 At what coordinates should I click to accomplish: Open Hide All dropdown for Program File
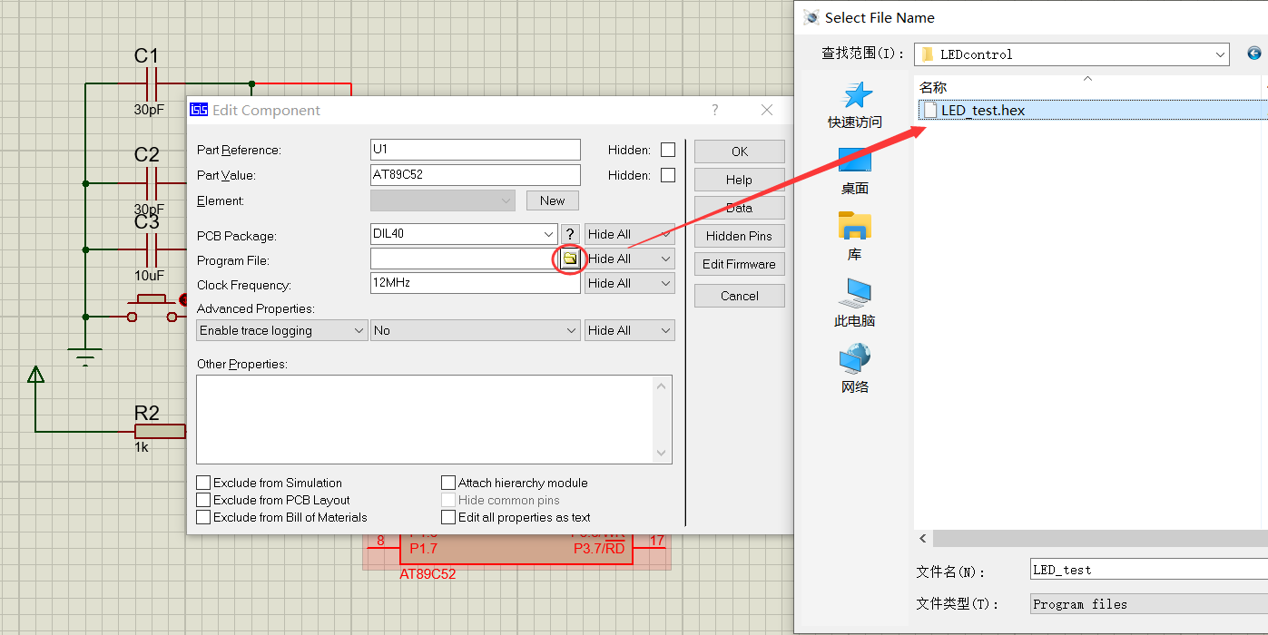point(630,259)
